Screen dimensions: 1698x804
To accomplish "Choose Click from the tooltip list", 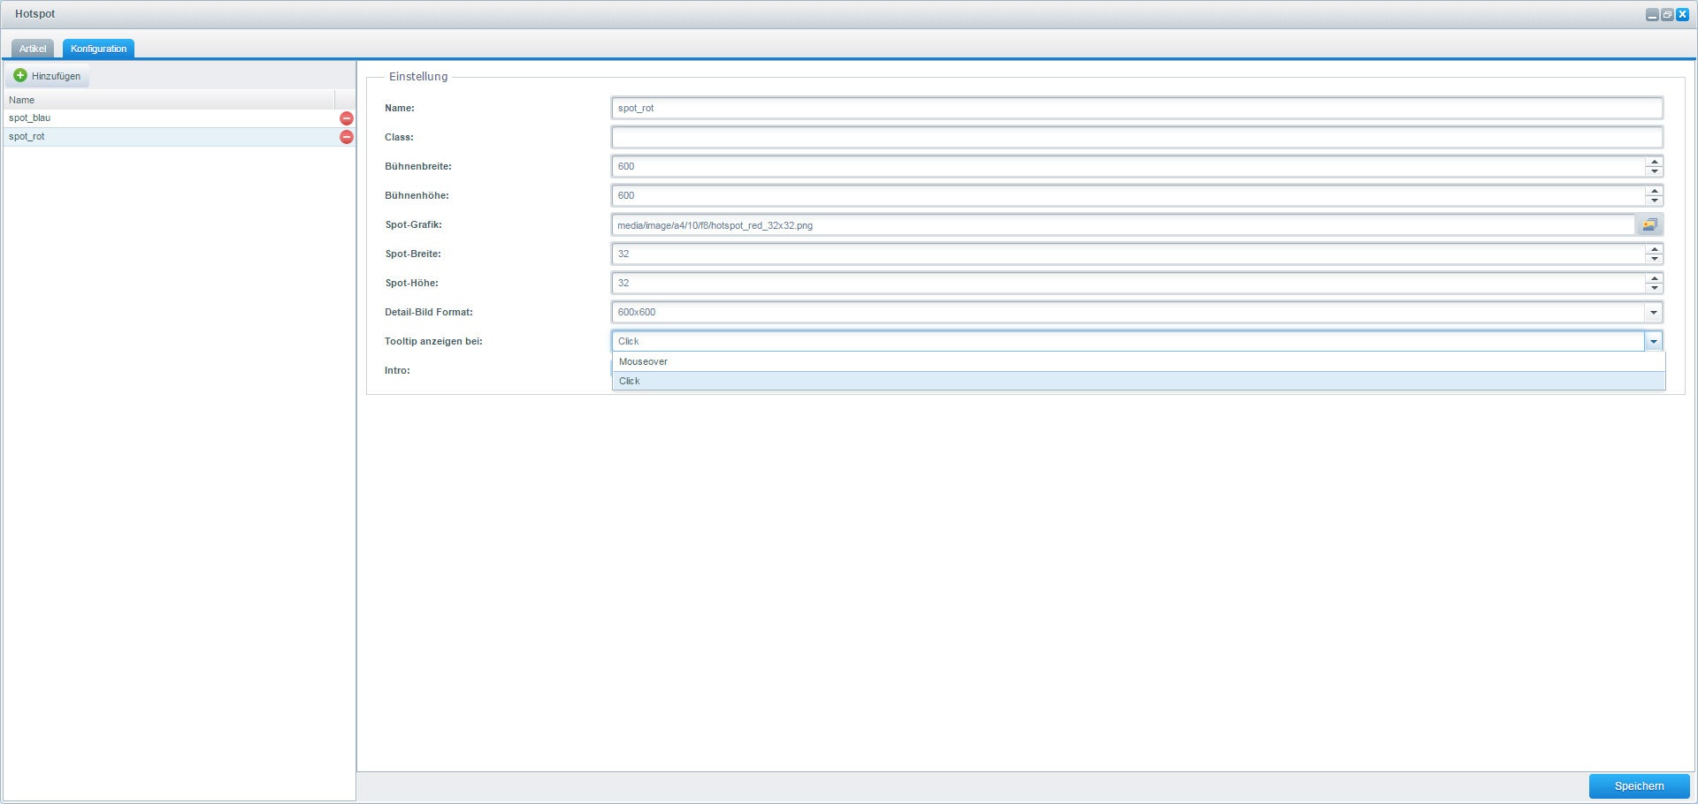I will tap(1138, 381).
